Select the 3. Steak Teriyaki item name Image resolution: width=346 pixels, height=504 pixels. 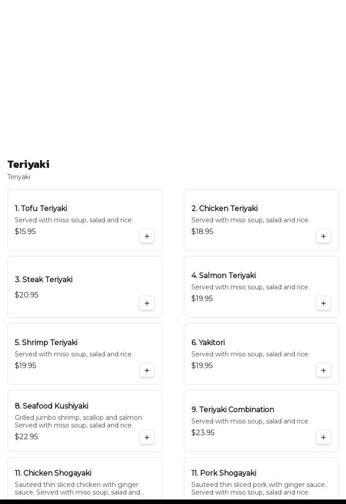point(44,279)
